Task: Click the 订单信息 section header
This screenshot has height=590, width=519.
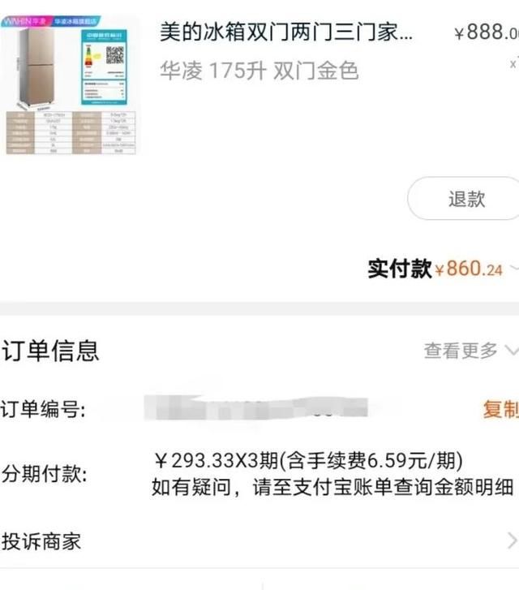Action: click(50, 351)
